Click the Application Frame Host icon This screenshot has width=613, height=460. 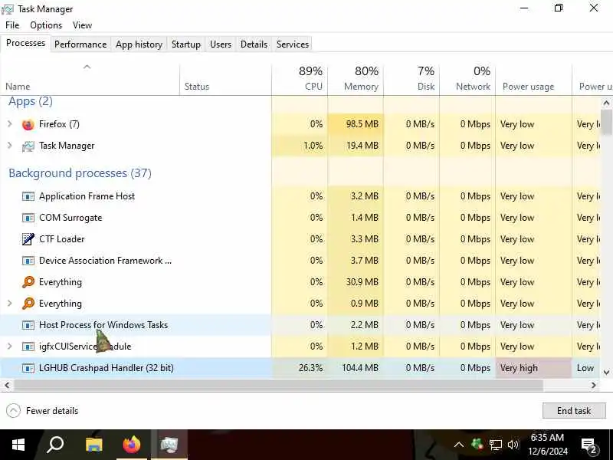tap(28, 196)
